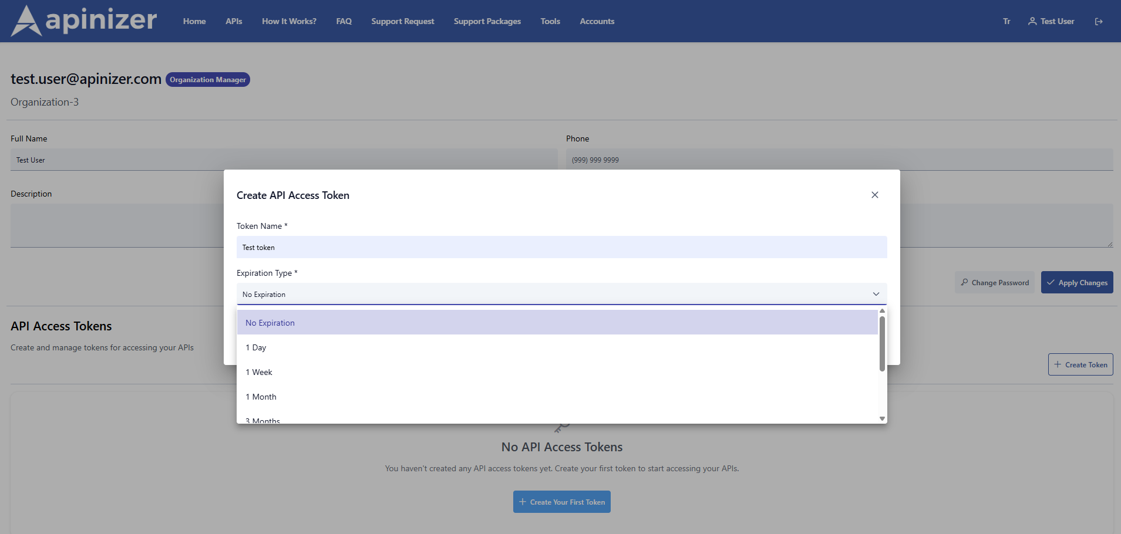Viewport: 1121px width, 534px height.
Task: Click the plus icon on Create Token
Action: 1057,364
